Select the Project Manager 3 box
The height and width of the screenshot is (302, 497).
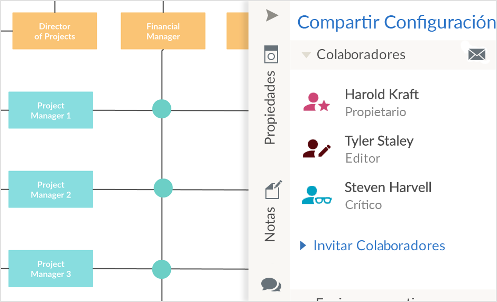(51, 268)
